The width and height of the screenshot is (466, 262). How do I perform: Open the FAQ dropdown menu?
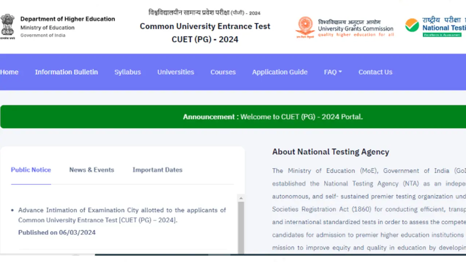coord(329,72)
